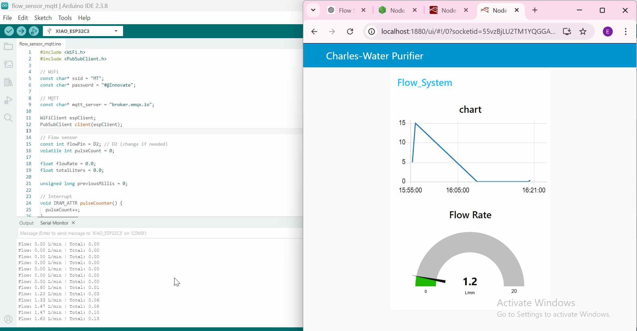637x331 pixels.
Task: Open the Sketchbook folder sidebar icon
Action: (x=8, y=47)
